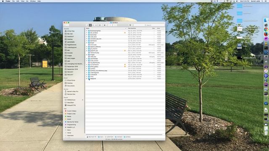Open iCloud Drive in sidebar
Viewport: 269px width, 151px height.
(70, 80)
